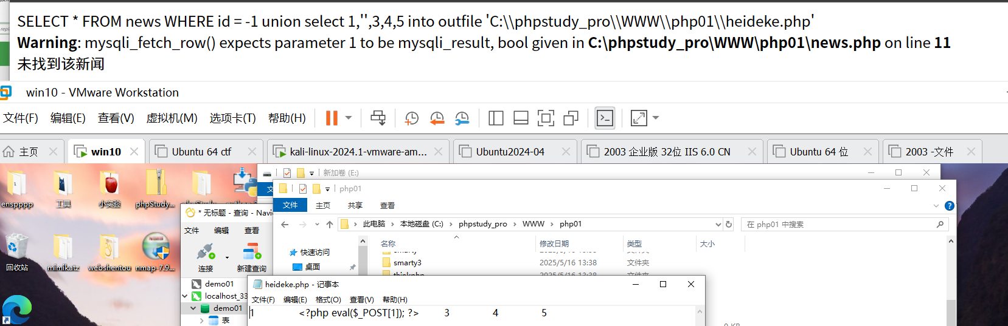This screenshot has height=326, width=1008.
Task: Collapse the localhost_33 connection in Navicat tree
Action: point(184,296)
